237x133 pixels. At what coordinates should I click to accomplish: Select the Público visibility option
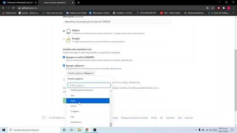(x=64, y=31)
